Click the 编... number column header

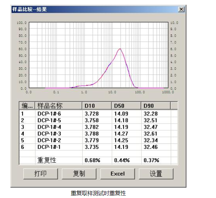pos(27,105)
